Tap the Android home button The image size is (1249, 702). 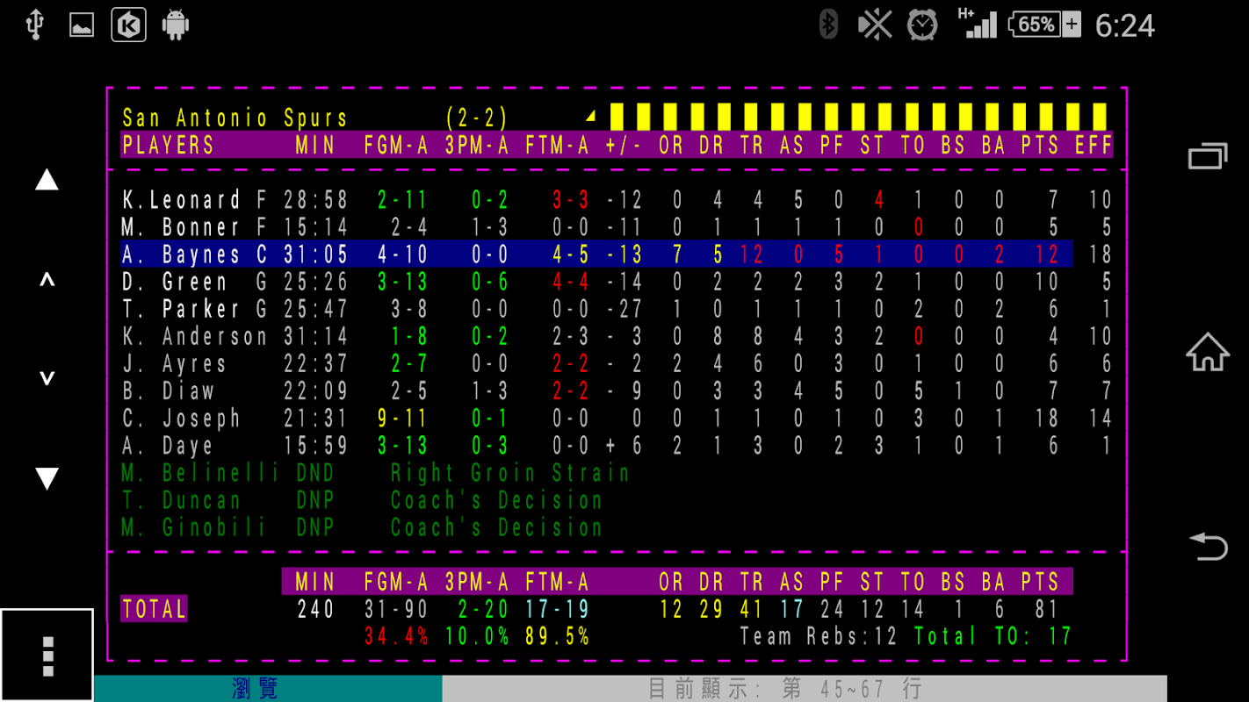pos(1208,352)
